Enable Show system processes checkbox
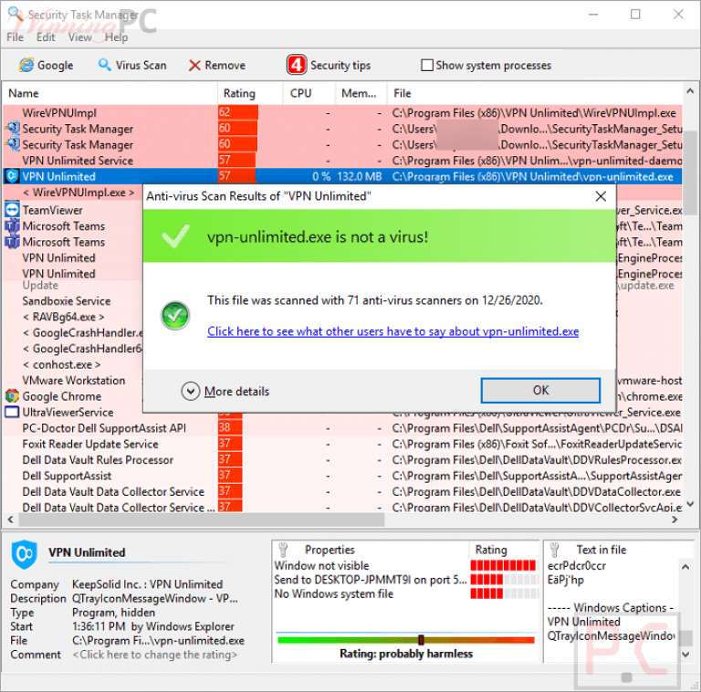701x692 pixels. click(427, 65)
